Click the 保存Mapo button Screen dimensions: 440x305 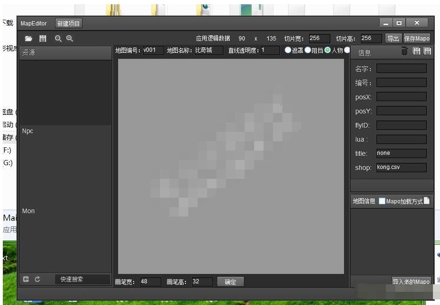point(416,39)
